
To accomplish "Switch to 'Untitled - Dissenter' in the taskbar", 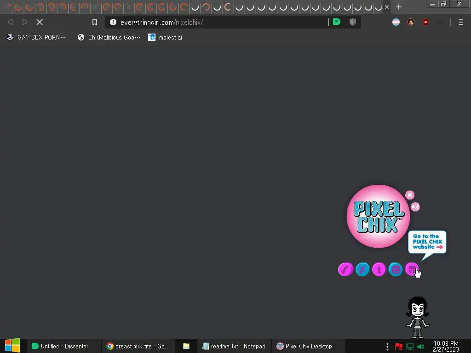I will point(63,346).
